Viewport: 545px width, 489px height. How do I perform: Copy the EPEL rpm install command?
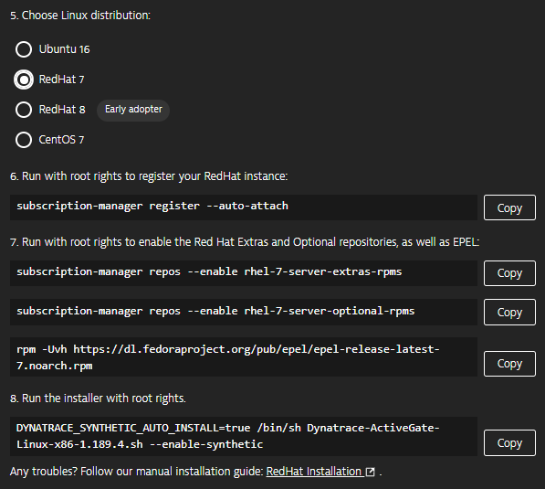(509, 364)
